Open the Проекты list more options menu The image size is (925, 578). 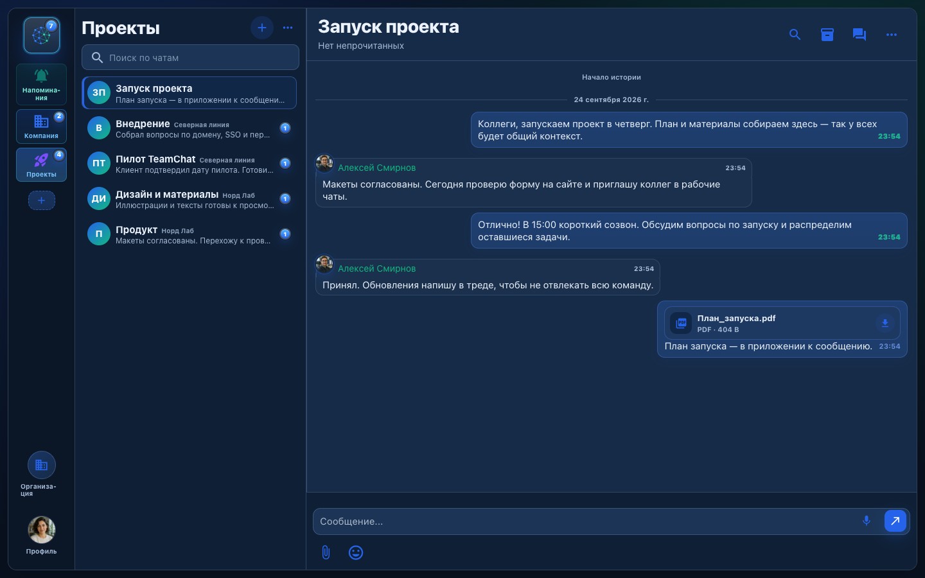[288, 28]
